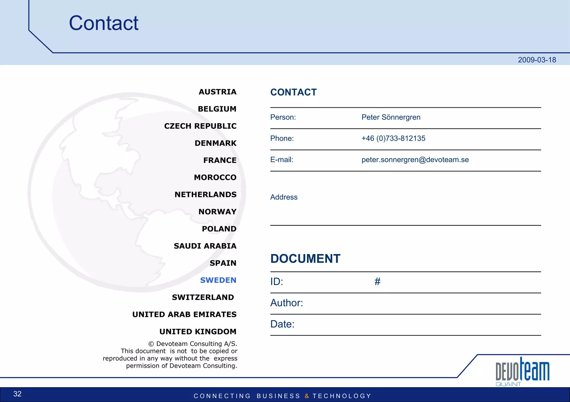The width and height of the screenshot is (570, 402).
Task: Click UNITED ARAB EMIRATES entry
Action: click(184, 315)
